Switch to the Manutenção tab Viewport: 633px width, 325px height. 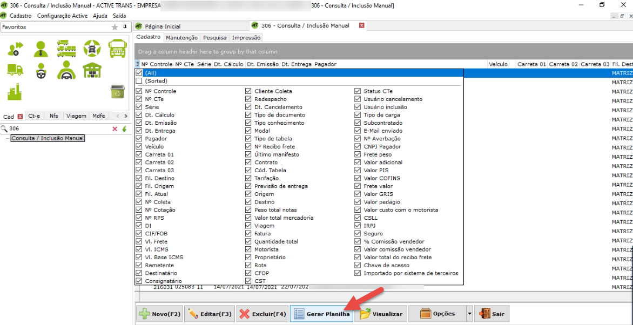pyautogui.click(x=181, y=38)
